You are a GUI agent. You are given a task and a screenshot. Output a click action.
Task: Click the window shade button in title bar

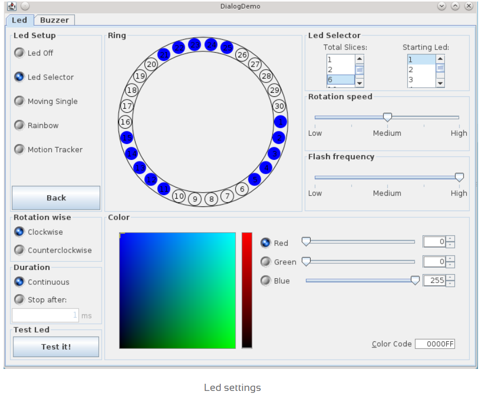442,6
